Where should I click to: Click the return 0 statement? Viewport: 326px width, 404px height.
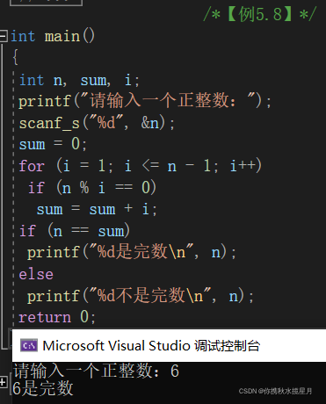click(x=57, y=317)
